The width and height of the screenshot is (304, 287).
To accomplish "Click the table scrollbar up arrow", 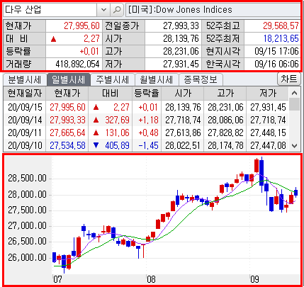I will tap(294, 93).
